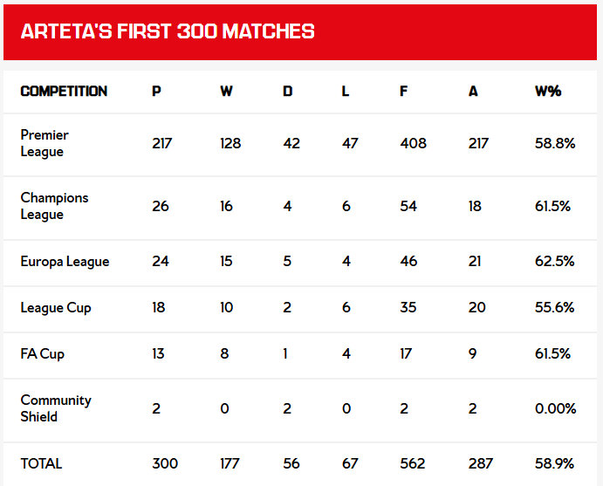The image size is (603, 486).
Task: Click Premier League wins value 128
Action: pyautogui.click(x=230, y=143)
